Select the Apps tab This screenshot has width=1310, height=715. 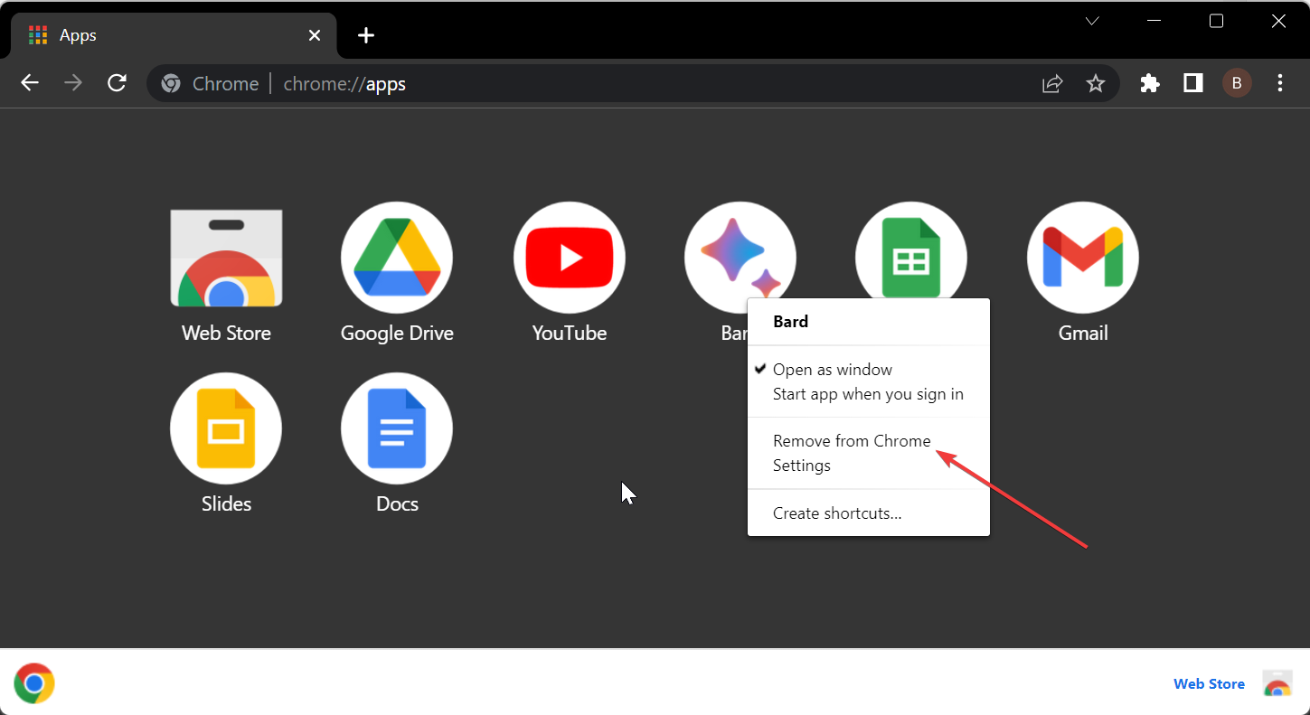[x=174, y=35]
